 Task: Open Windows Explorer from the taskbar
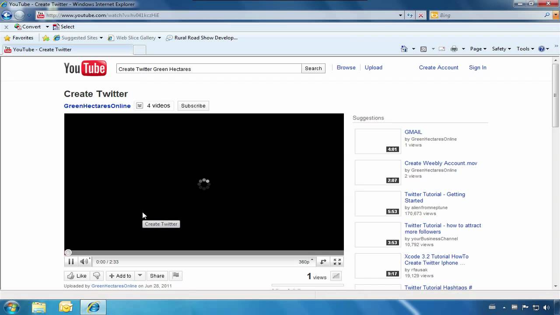[39, 307]
